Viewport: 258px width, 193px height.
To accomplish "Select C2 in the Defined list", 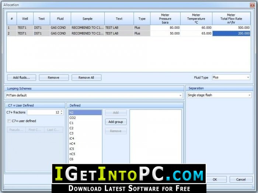I will [x=85, y=128].
